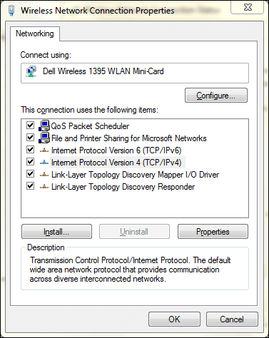Dismiss the dialog with Cancel

[x=232, y=319]
